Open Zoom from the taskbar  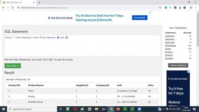click(x=139, y=109)
